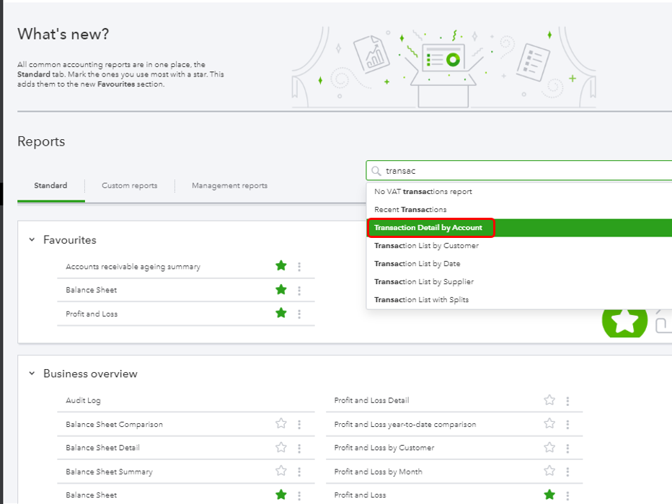Switch to Custom reports tab

[x=129, y=186]
